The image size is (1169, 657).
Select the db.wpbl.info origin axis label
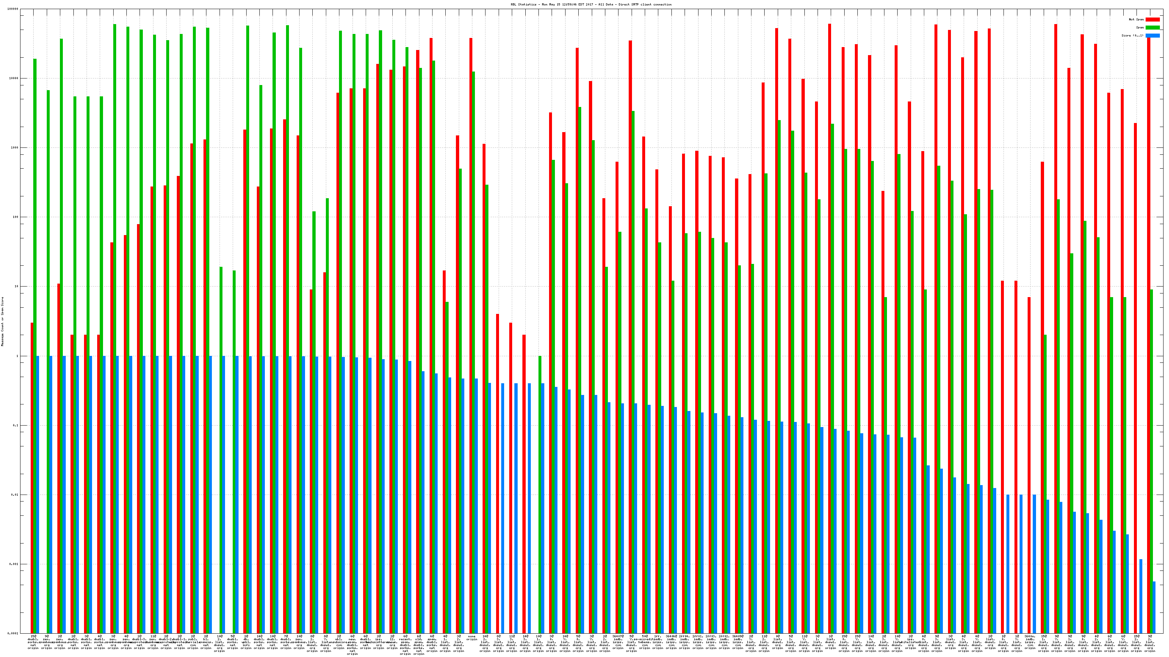coord(246,642)
